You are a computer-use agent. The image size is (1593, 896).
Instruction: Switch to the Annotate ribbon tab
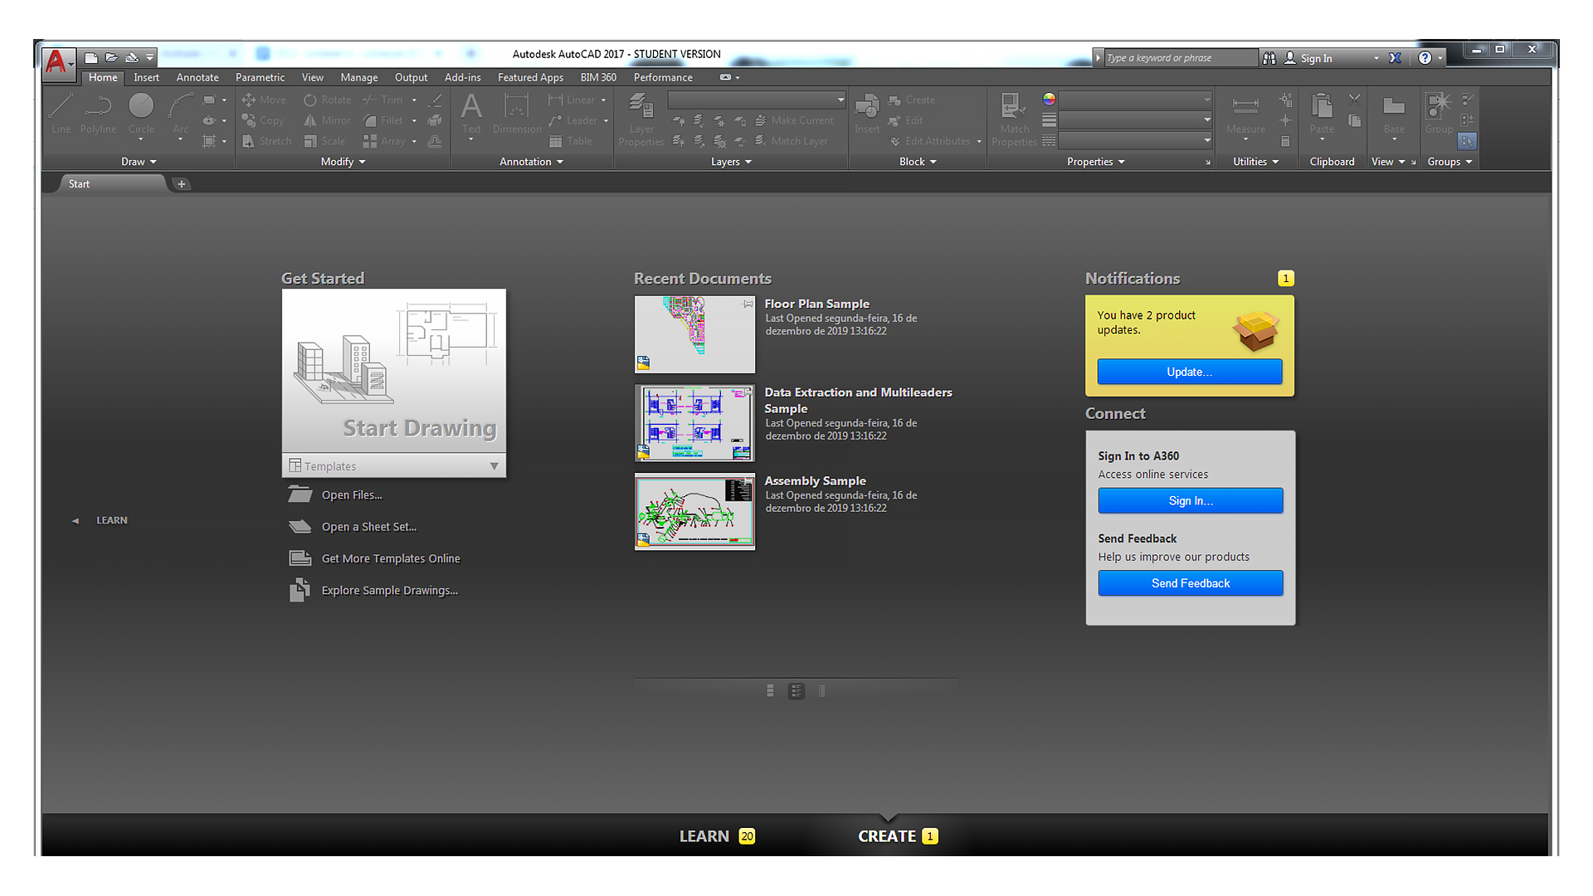(197, 77)
